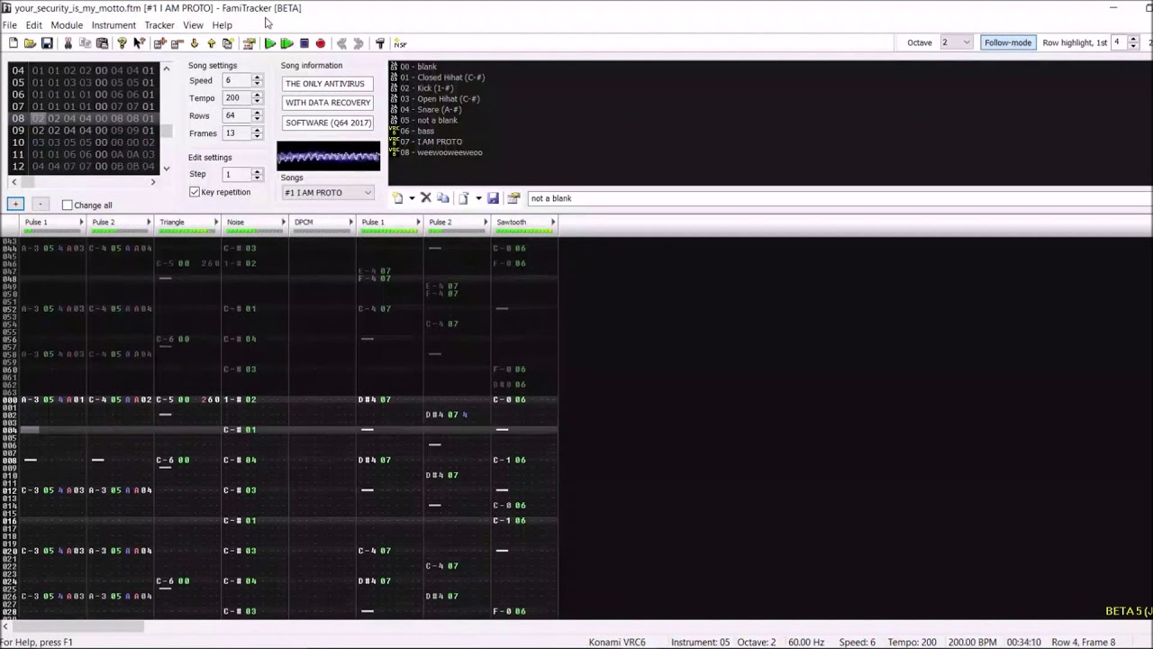Open the Instrument menu
1153x649 pixels.
tap(113, 25)
